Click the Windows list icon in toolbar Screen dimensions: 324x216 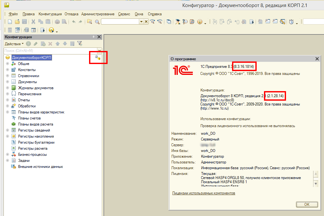pos(169,22)
